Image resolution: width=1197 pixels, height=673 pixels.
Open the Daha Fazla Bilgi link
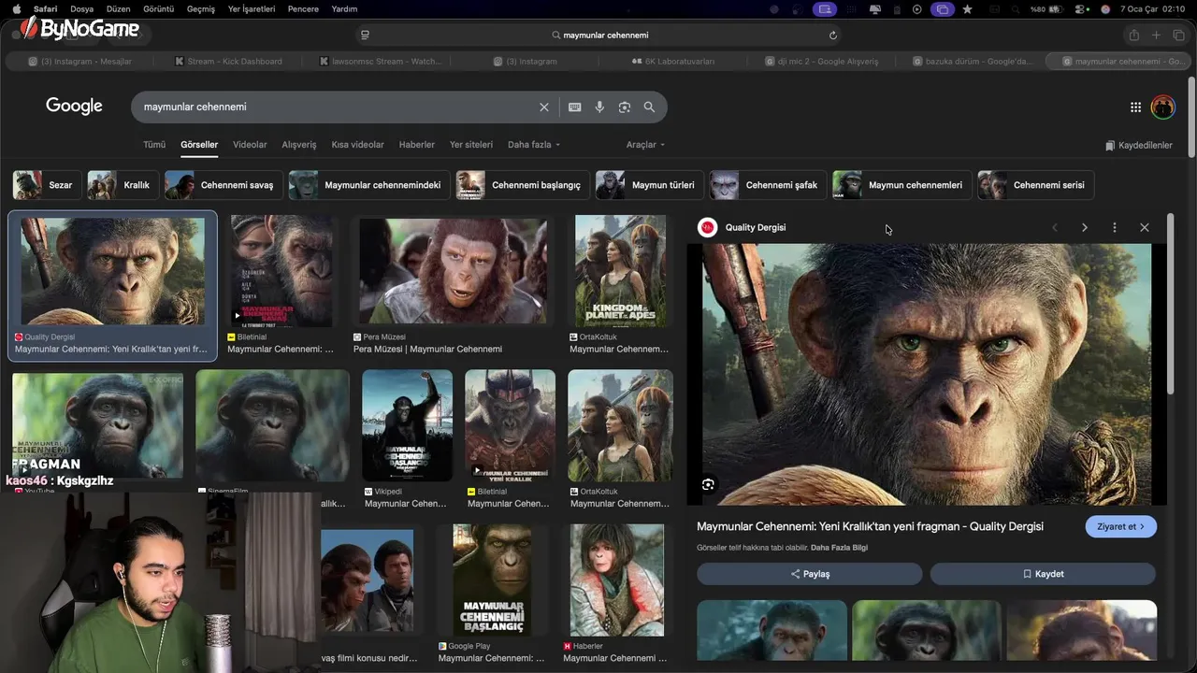tap(839, 548)
